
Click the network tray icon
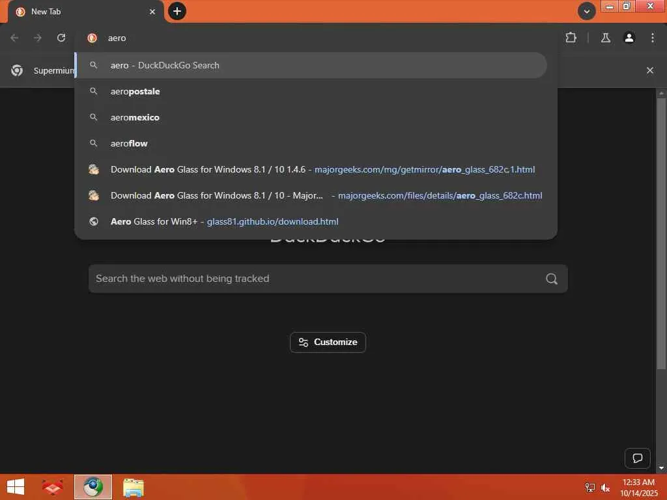pyautogui.click(x=589, y=488)
